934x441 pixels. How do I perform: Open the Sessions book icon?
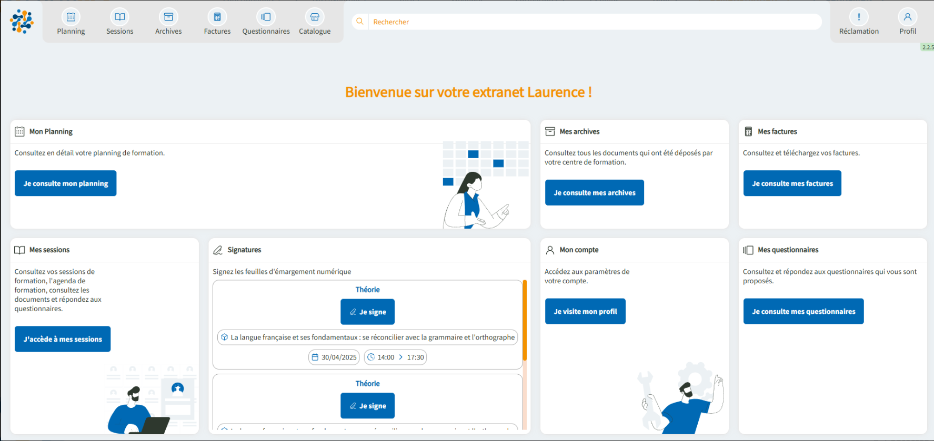pos(120,17)
